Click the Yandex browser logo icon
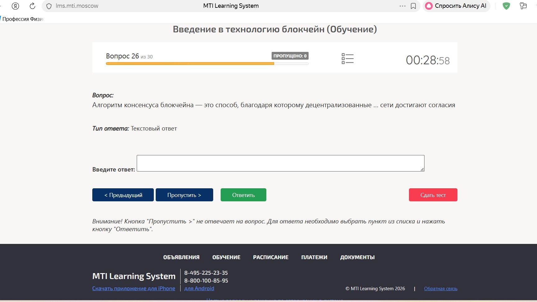The image size is (537, 302). coord(15,6)
